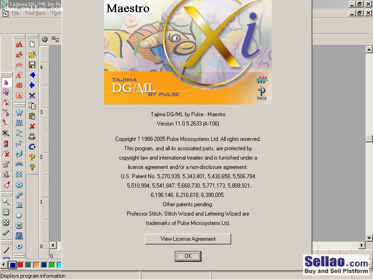
Task: Click OK to close the About dialog
Action: click(188, 256)
